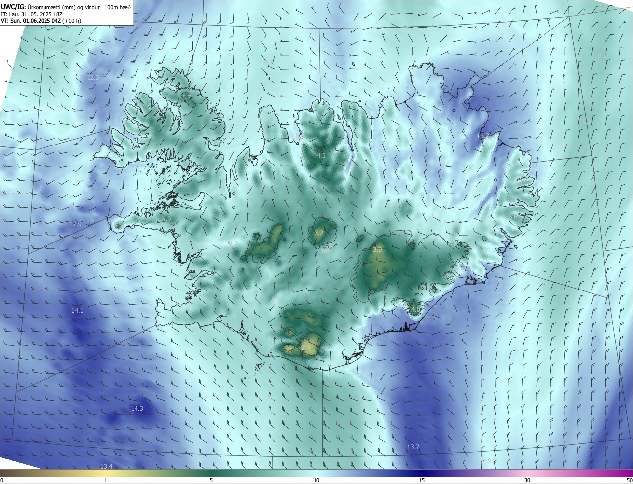Screen dimensions: 633x484
Task: Select the 3.0 value on the large glacier
Action: tap(377, 250)
